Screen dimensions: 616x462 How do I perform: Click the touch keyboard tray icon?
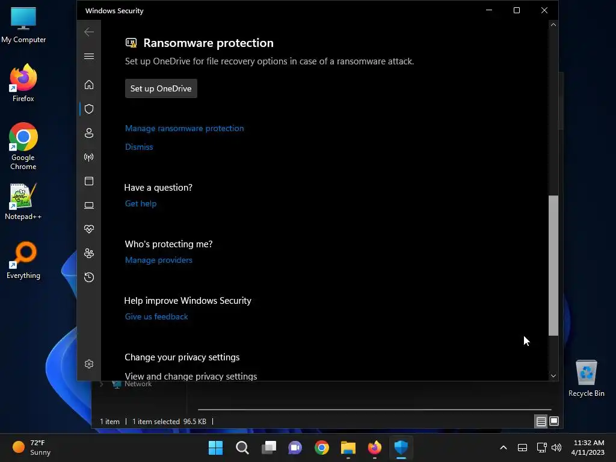(x=522, y=448)
